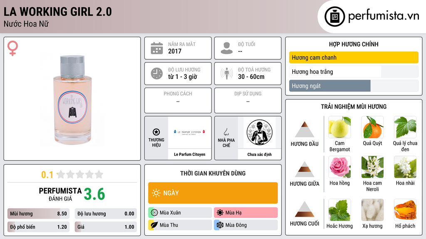Click the Trải nghiệm mùi hương heading
The width and height of the screenshot is (426, 239).
354,107
